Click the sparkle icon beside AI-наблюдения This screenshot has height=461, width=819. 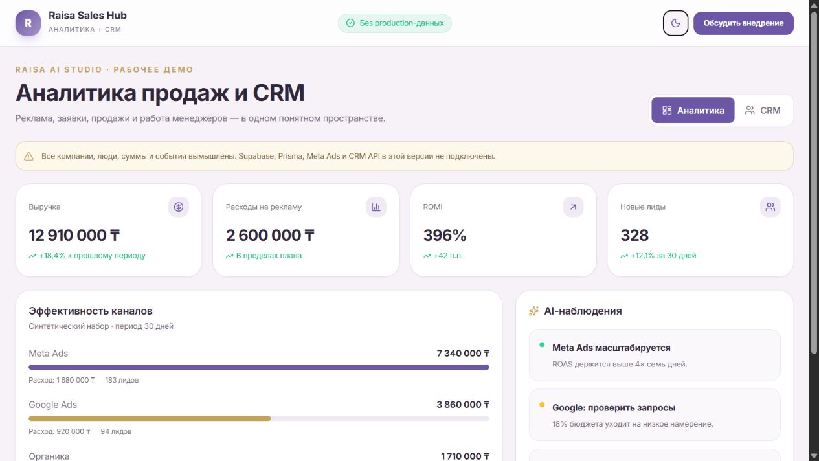[534, 311]
